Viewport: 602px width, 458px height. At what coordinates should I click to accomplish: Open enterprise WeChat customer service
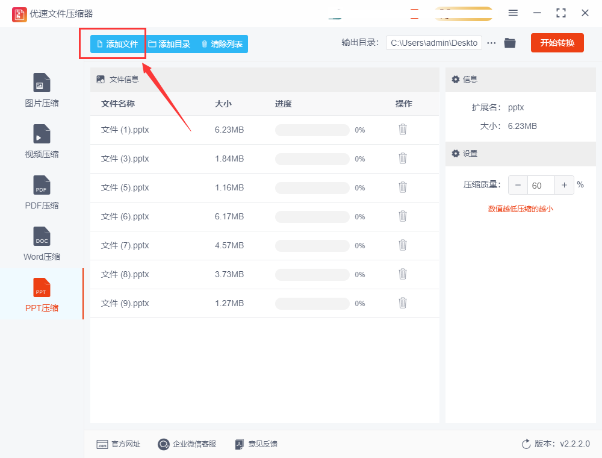coord(187,444)
